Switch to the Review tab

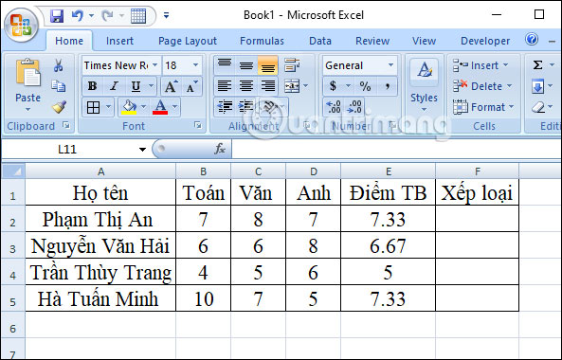(x=372, y=41)
